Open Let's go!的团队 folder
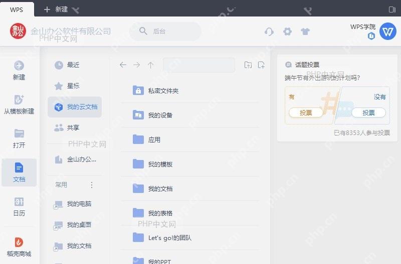The height and width of the screenshot is (264, 401). pyautogui.click(x=190, y=237)
